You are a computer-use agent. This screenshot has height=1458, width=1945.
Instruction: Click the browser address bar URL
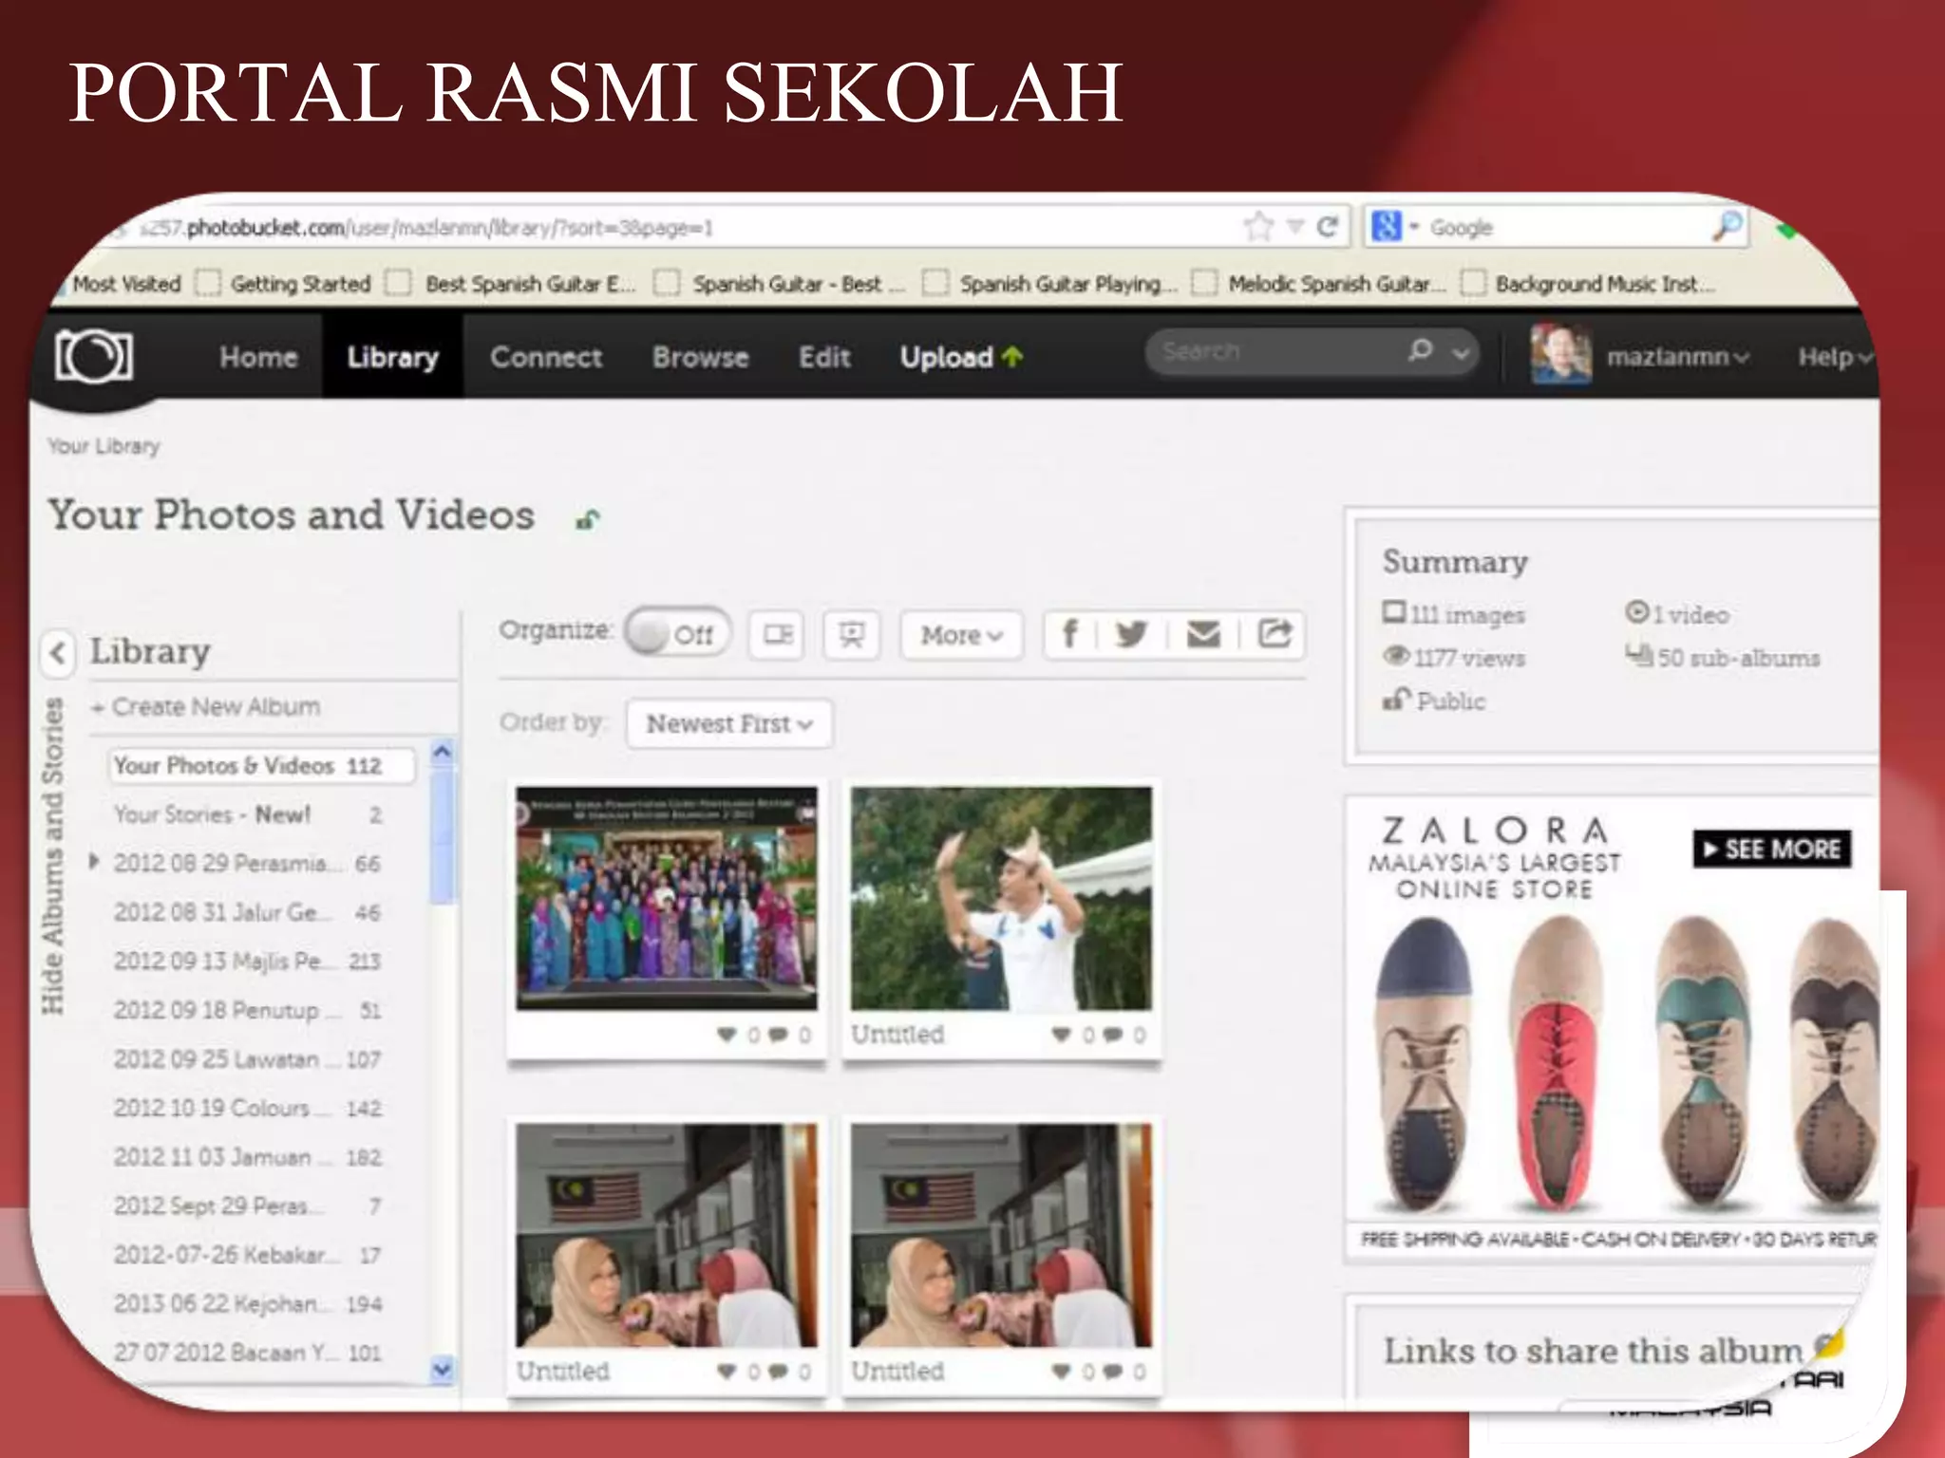point(427,228)
